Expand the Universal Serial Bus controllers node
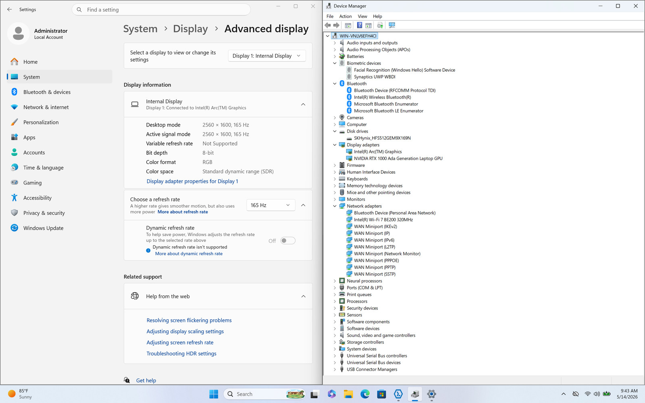The height and width of the screenshot is (403, 645). point(335,356)
